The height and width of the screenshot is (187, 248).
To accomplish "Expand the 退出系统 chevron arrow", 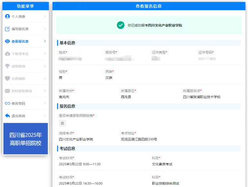I will pos(45,116).
